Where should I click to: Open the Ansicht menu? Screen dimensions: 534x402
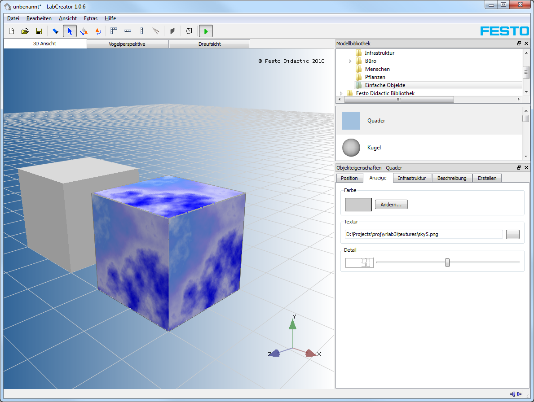point(68,18)
